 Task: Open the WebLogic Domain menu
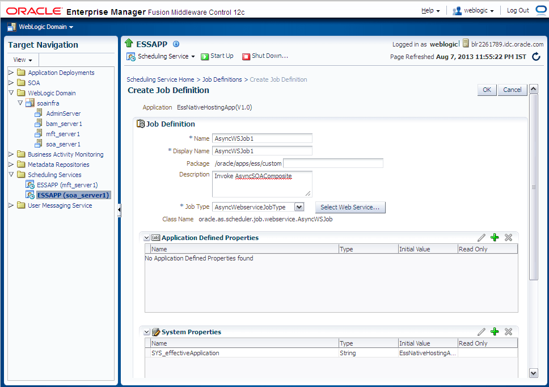click(40, 27)
